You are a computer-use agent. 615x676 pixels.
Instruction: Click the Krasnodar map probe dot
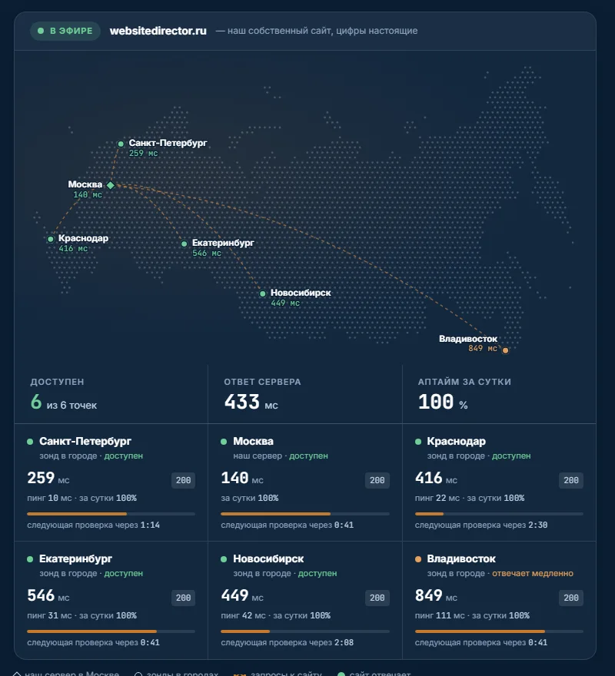51,239
